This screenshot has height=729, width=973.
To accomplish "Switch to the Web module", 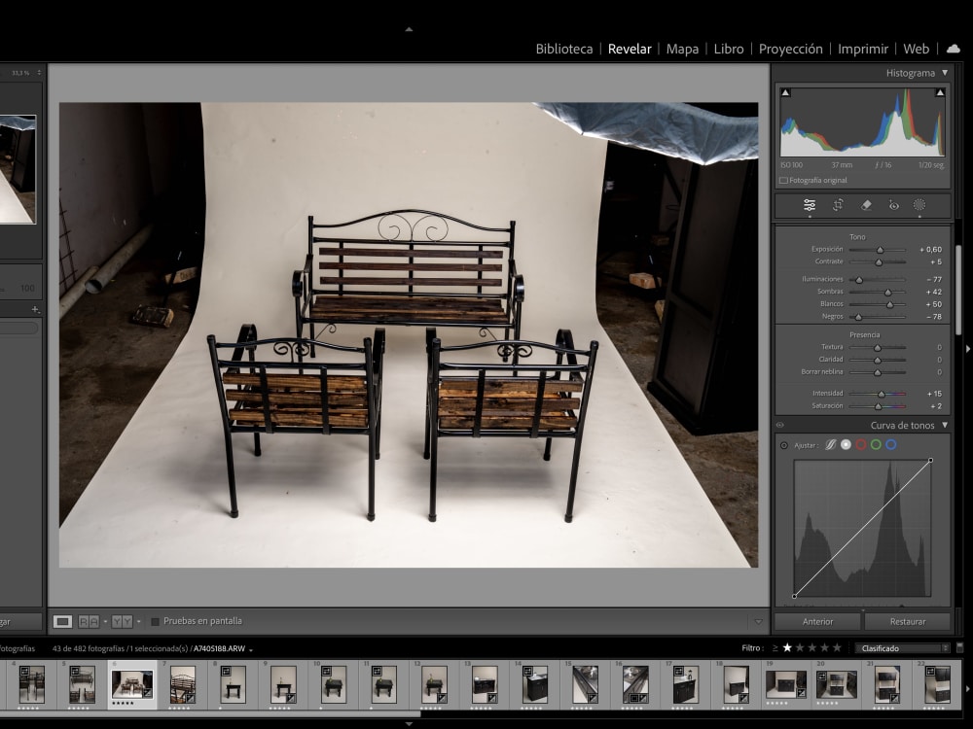I will (916, 49).
